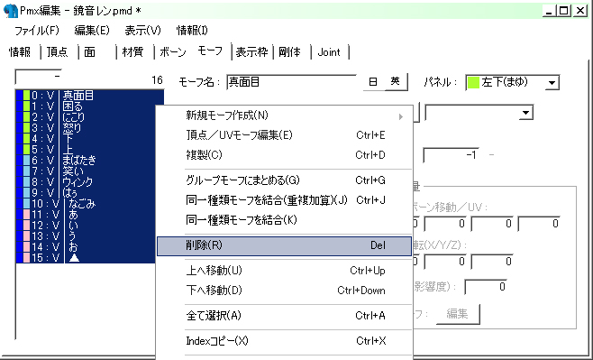
Task: Switch to the 表示枠 tab
Action: pos(251,51)
